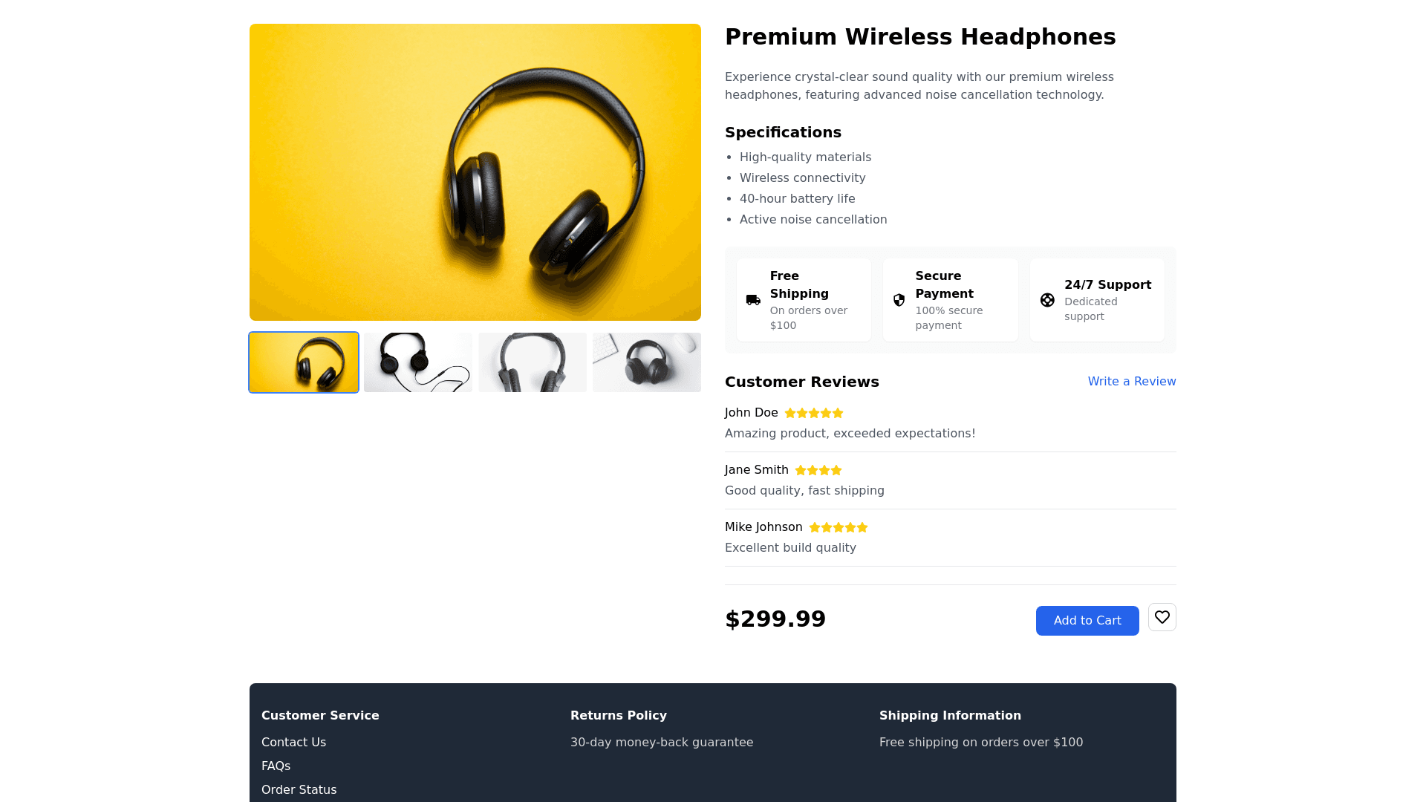Click the heart wishlist icon
The height and width of the screenshot is (802, 1426).
click(x=1162, y=617)
